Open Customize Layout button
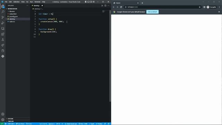The height and width of the screenshot is (125, 222). 93,2
